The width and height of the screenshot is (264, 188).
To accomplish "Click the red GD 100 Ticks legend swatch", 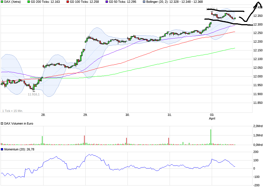I will [68, 2].
